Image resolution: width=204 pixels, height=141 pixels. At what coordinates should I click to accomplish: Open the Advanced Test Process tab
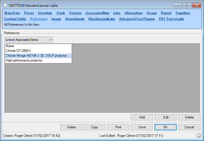click(x=137, y=19)
